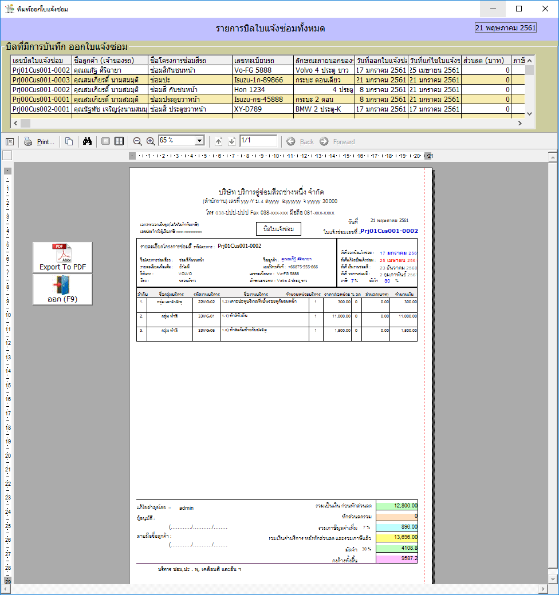Click cell Vo-FG 5888
This screenshot has width=559, height=595.
[x=263, y=70]
